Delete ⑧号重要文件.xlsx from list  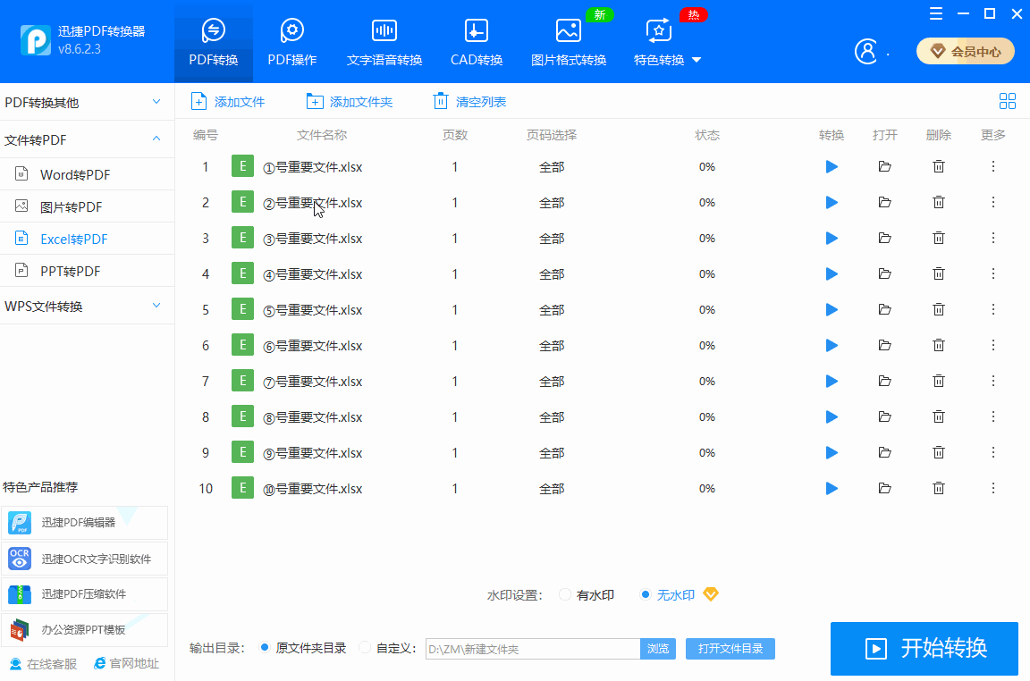click(939, 417)
